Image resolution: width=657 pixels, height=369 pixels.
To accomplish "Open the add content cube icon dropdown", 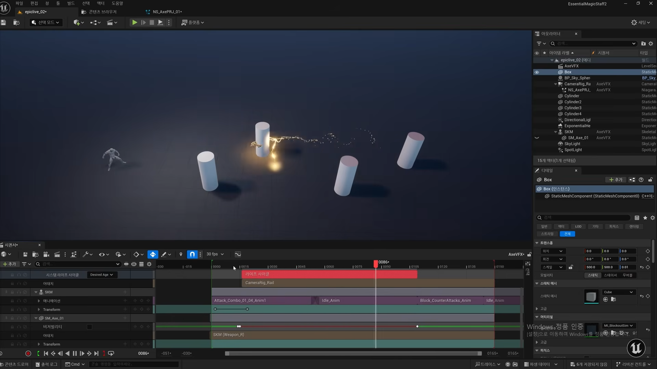I will click(x=79, y=23).
